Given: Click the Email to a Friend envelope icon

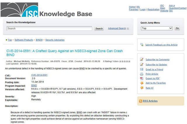Looking at the screenshot, I should [142, 69].
